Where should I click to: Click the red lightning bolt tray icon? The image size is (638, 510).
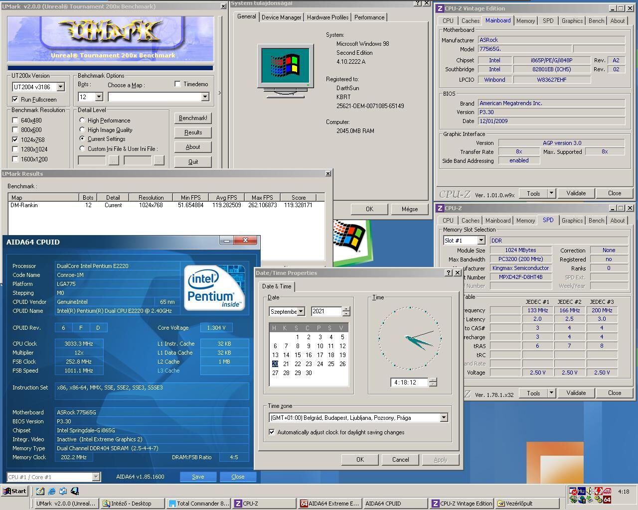[599, 491]
